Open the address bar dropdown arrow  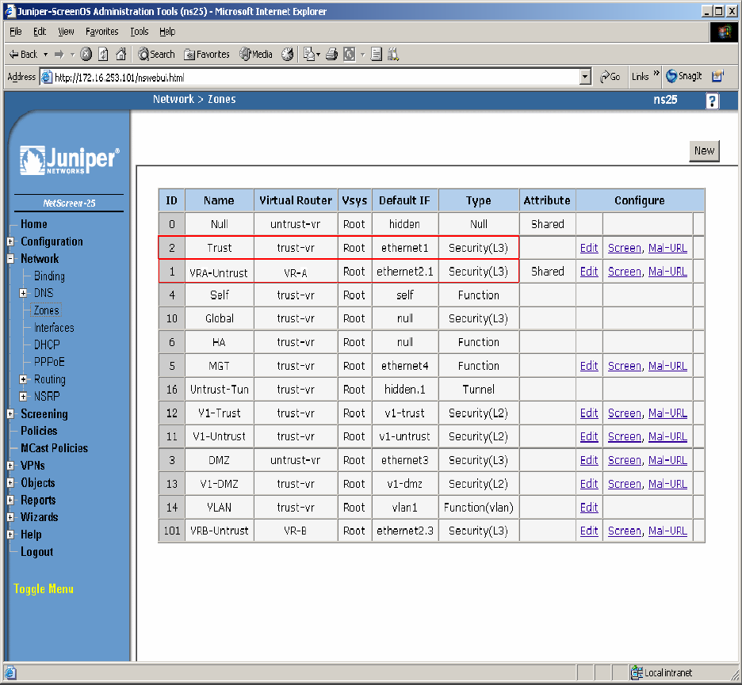[x=586, y=77]
